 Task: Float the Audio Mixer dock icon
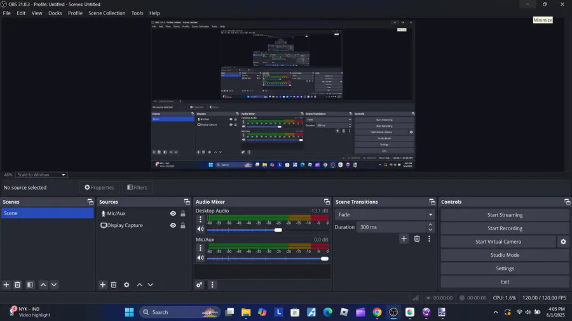pyautogui.click(x=327, y=202)
